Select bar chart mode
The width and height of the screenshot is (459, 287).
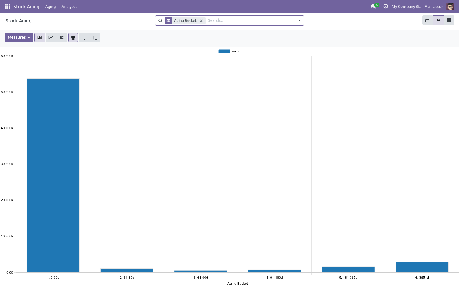(x=40, y=38)
